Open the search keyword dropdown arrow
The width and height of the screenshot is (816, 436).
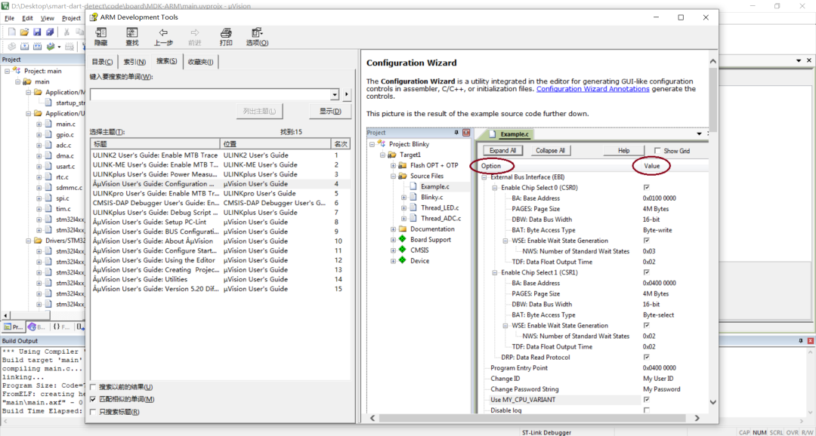(x=335, y=94)
